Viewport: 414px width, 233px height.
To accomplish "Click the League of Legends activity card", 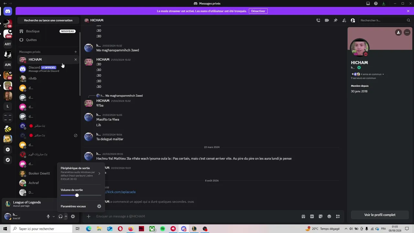I will click(29, 204).
